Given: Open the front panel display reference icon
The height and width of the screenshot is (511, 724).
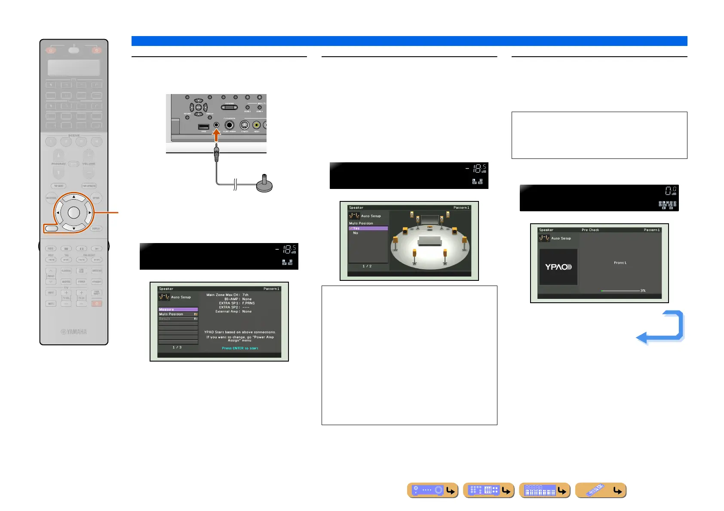Looking at the screenshot, I should (x=544, y=490).
